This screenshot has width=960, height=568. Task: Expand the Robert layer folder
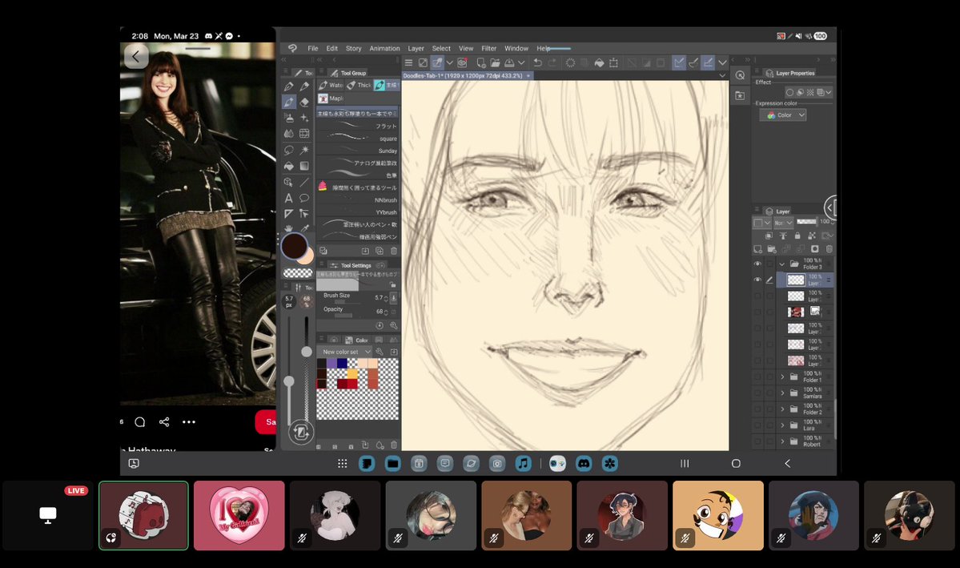point(782,441)
